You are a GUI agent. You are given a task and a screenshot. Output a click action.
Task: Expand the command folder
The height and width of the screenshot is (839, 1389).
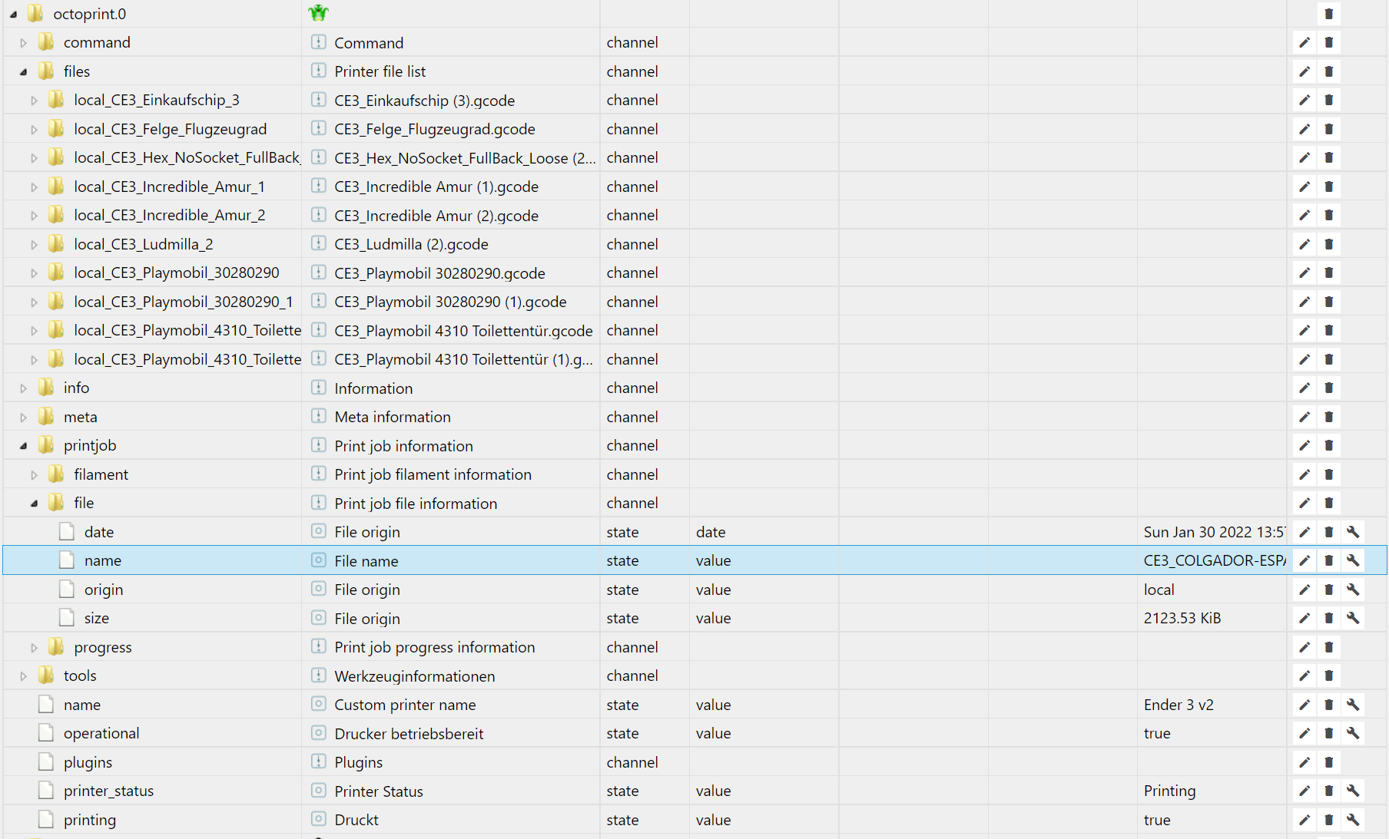24,43
